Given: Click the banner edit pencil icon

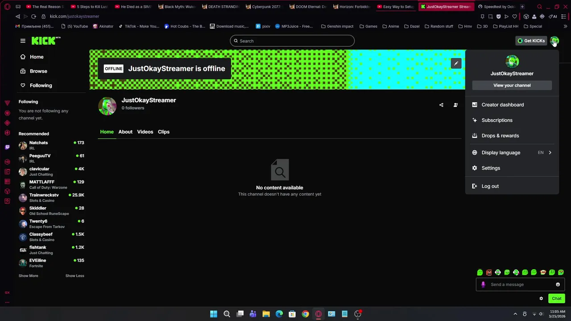Looking at the screenshot, I should (456, 63).
